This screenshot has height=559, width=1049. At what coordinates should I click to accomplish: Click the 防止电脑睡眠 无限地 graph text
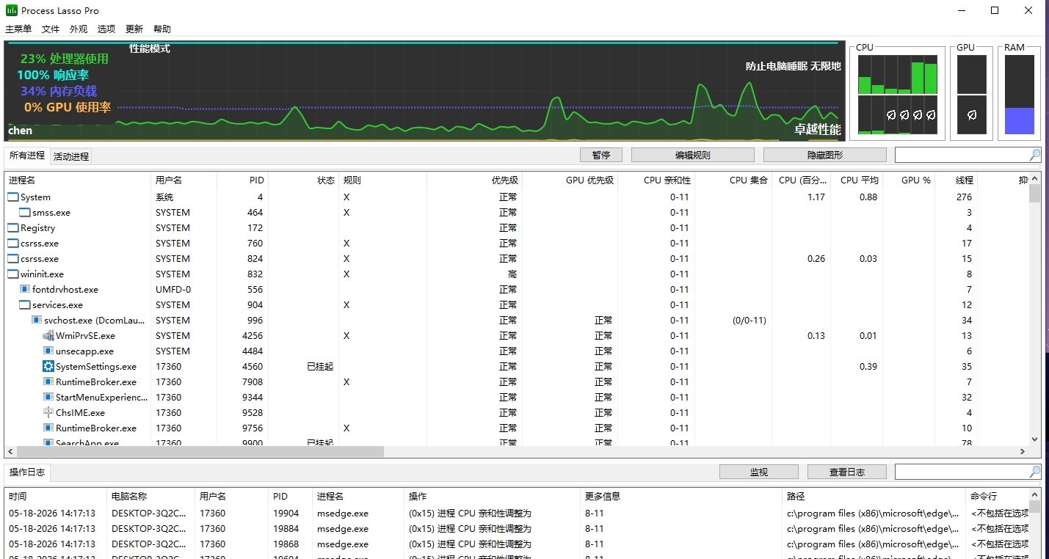tap(793, 66)
